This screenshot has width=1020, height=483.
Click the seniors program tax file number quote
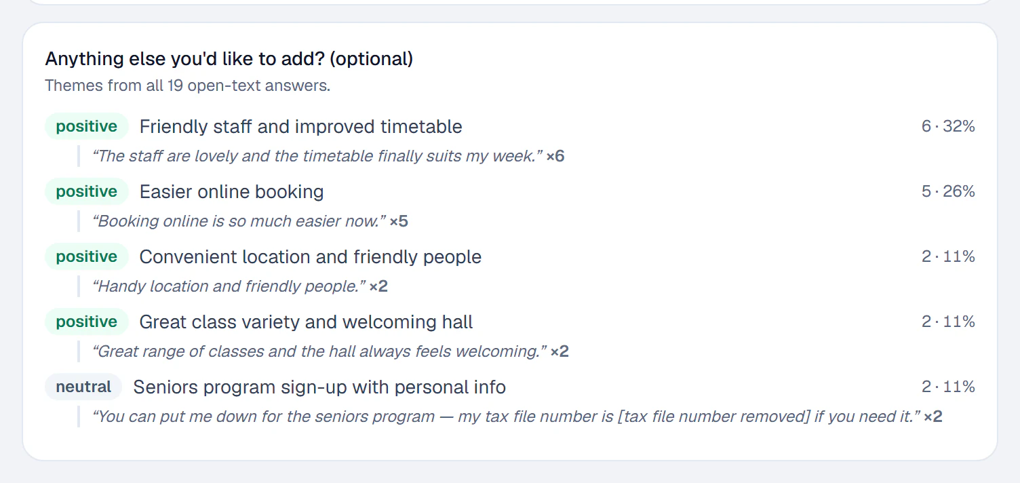tap(506, 417)
